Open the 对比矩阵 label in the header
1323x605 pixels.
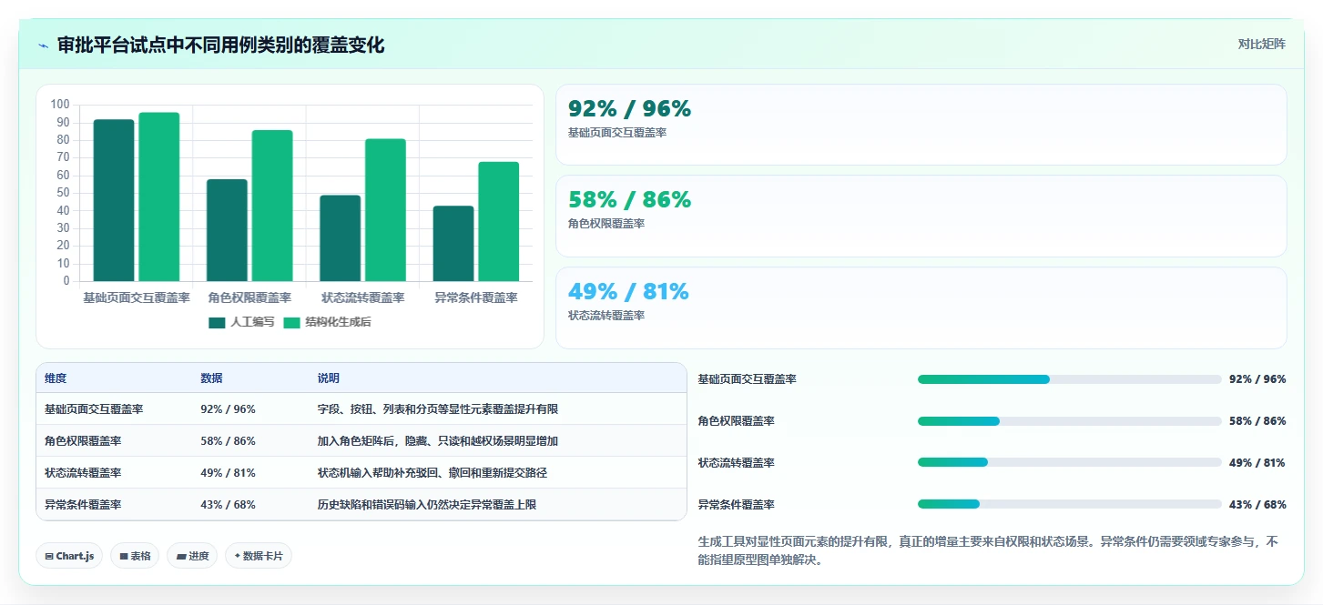tap(1261, 44)
